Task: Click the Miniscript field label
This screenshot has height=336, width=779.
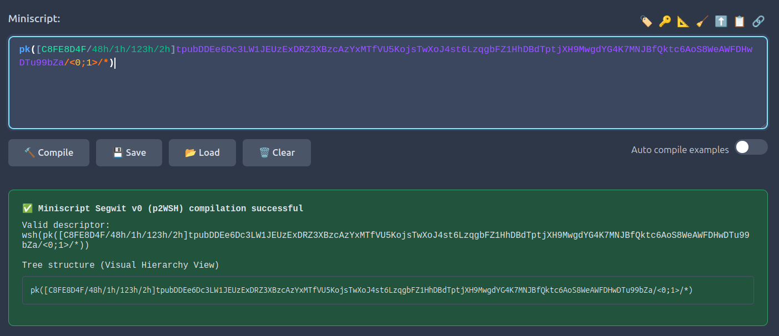Action: [34, 18]
